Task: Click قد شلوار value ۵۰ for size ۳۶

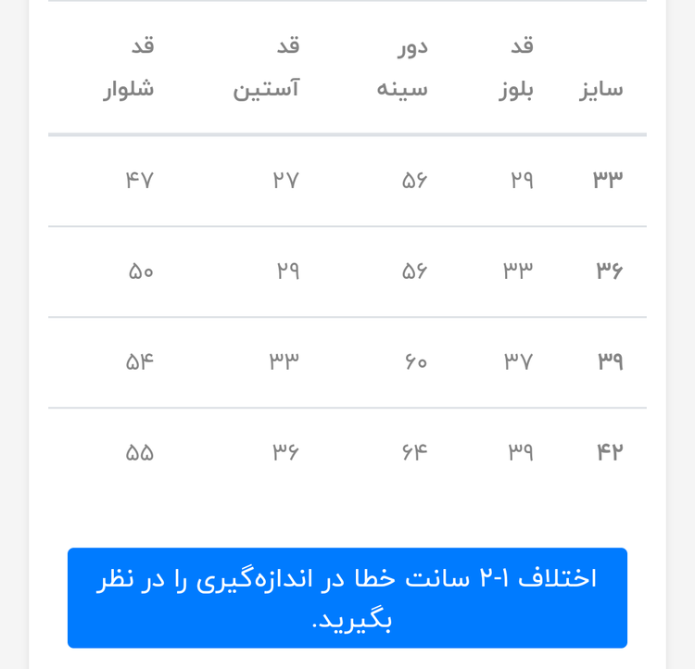Action: pyautogui.click(x=141, y=271)
